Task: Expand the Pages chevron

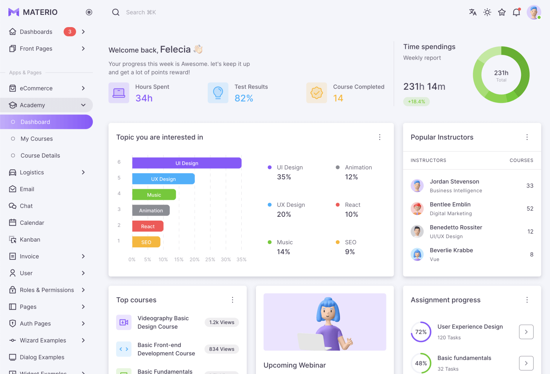Action: tap(83, 306)
